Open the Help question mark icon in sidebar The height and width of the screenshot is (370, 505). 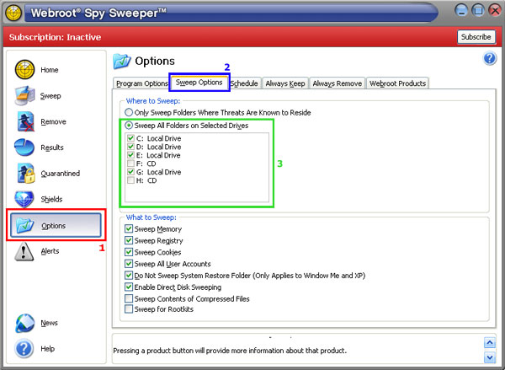pyautogui.click(x=24, y=348)
